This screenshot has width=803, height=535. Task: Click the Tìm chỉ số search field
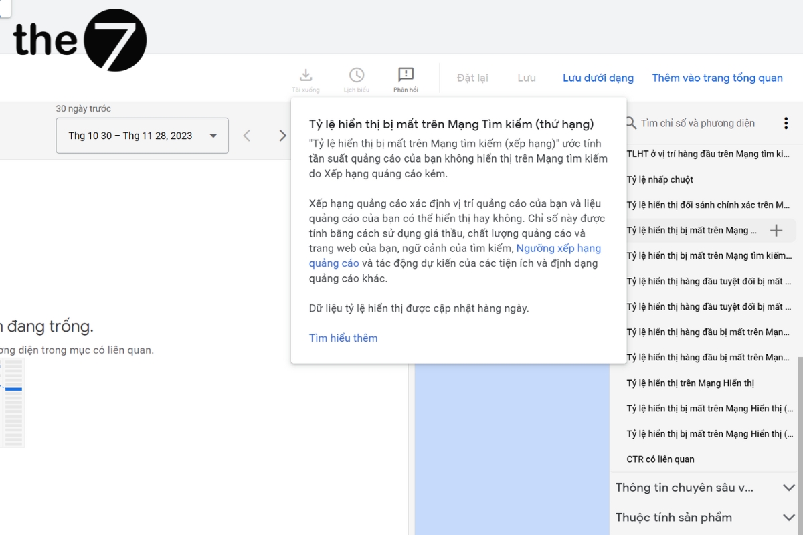click(698, 123)
